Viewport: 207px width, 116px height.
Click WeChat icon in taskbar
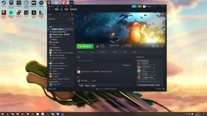[x=12, y=114]
